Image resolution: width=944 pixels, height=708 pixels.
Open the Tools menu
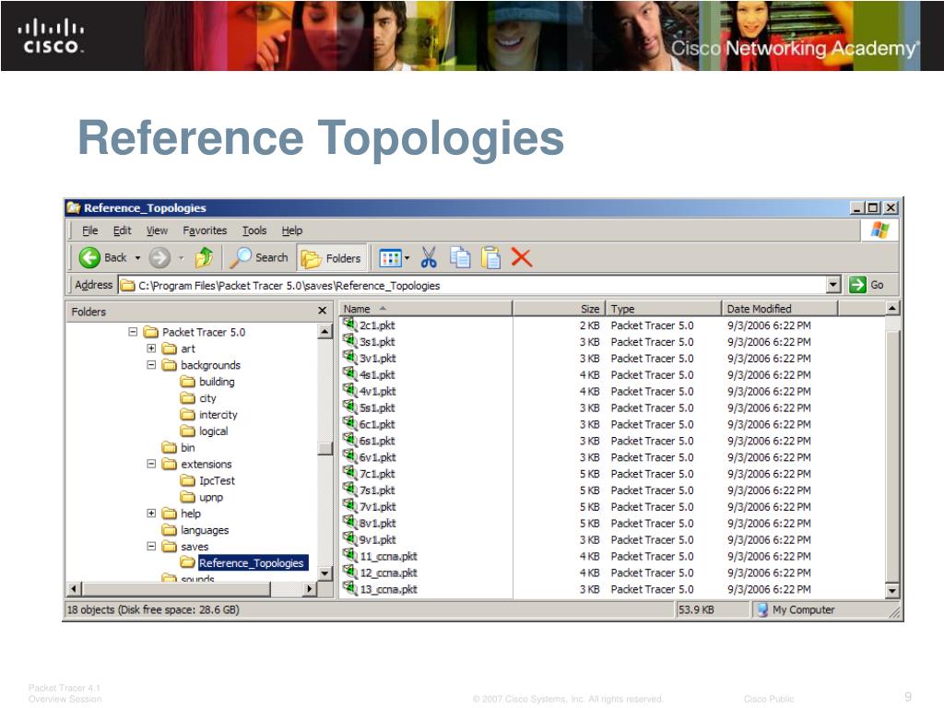point(254,230)
